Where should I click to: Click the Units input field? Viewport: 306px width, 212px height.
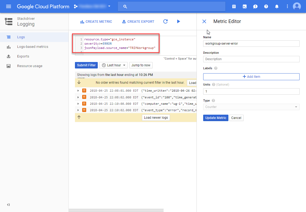[x=251, y=91]
